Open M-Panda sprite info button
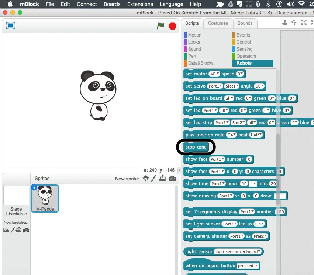 pyautogui.click(x=34, y=187)
